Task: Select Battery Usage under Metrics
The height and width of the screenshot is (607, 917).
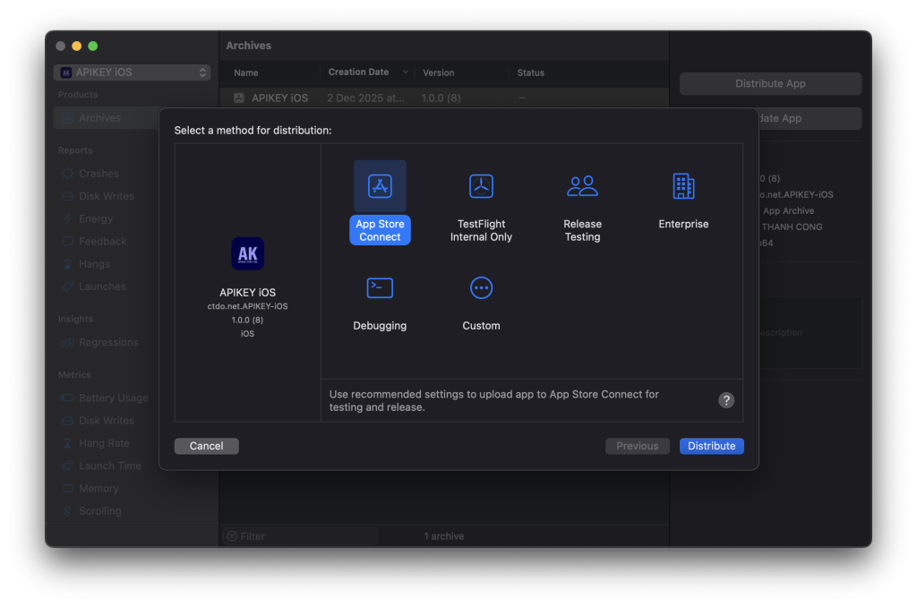Action: click(x=113, y=398)
